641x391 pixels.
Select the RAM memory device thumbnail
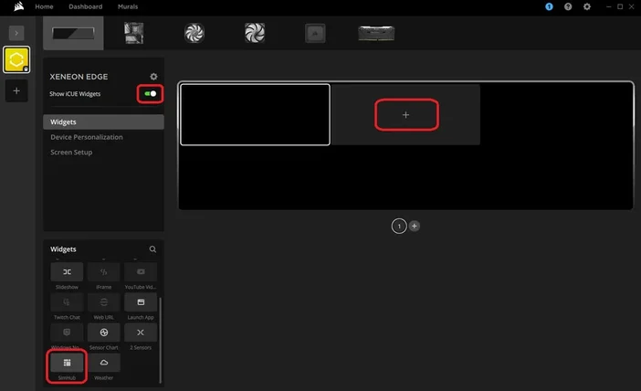click(376, 33)
